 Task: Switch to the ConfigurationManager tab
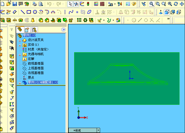[x=34, y=30]
